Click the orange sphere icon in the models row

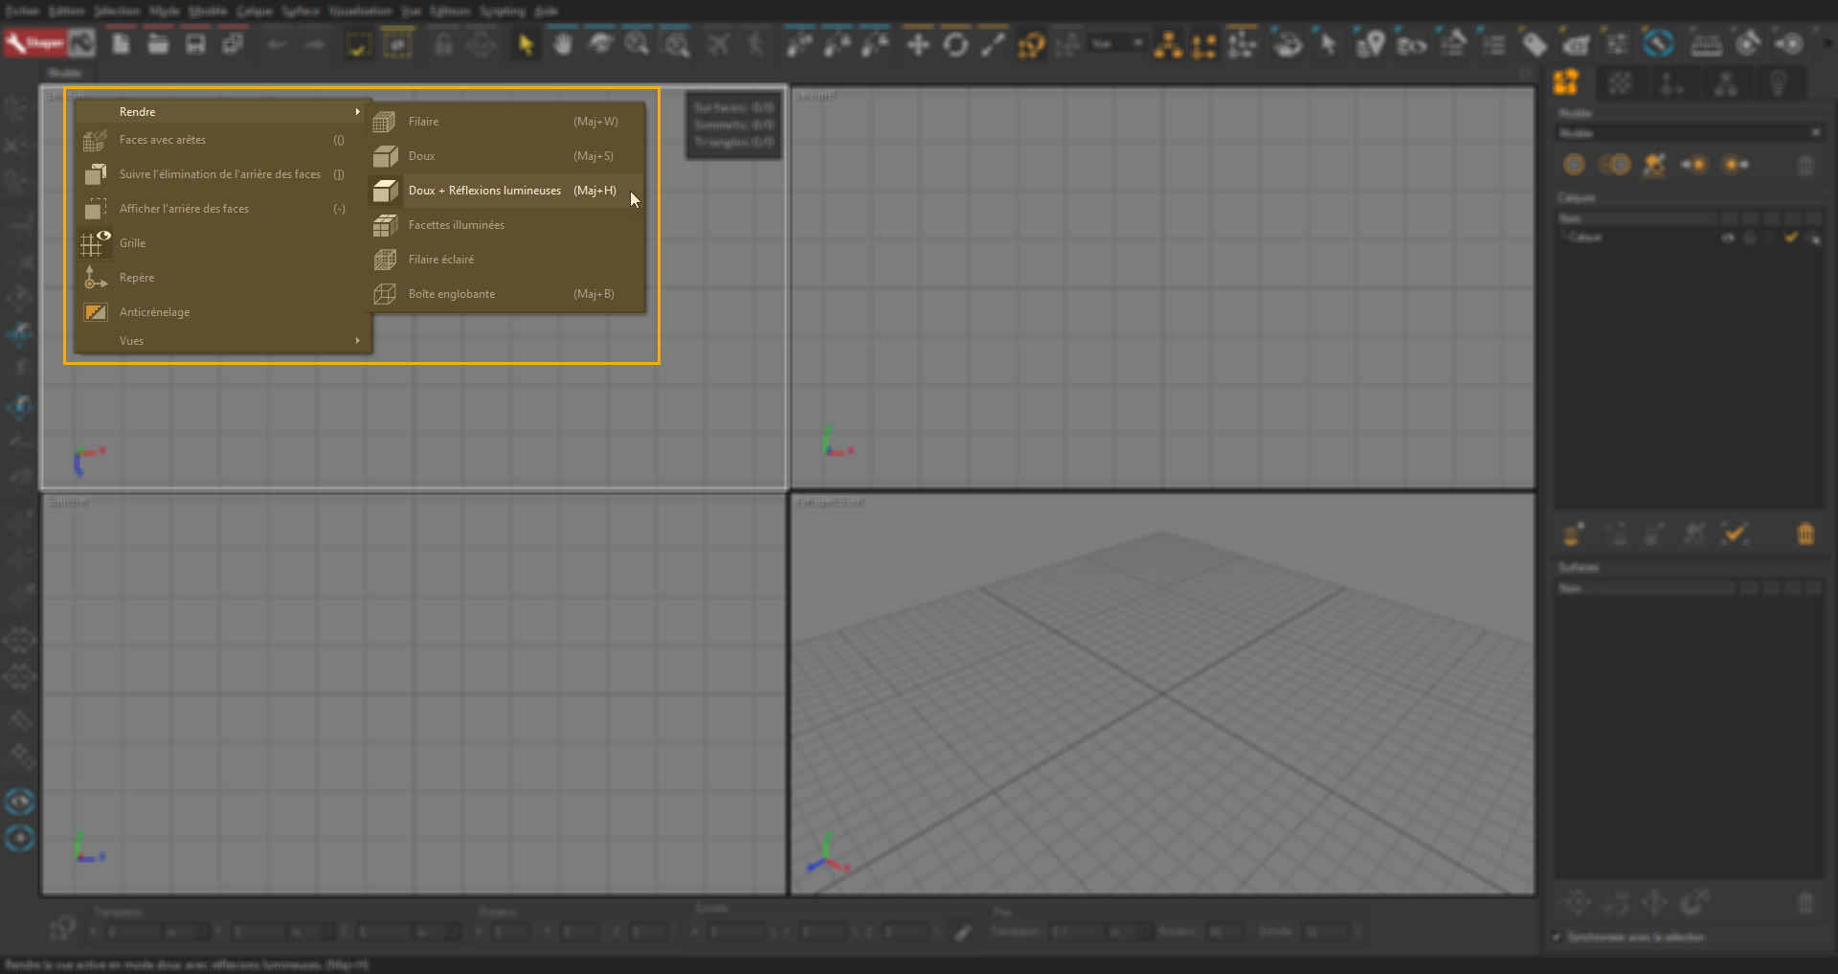(1574, 165)
